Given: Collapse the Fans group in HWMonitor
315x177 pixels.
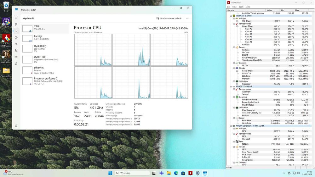Looking at the screenshot, I should click(234, 141).
